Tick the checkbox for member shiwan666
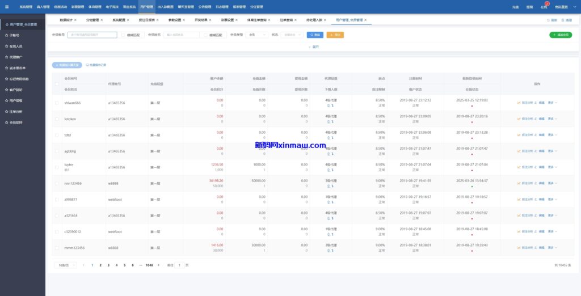Viewport: 581px width, 296px height. [x=56, y=103]
